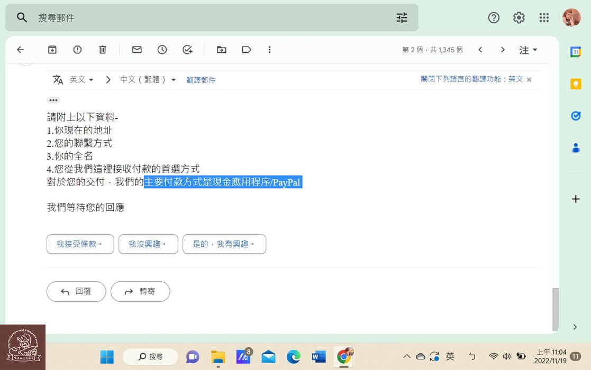Open the more email actions menu

tap(270, 49)
